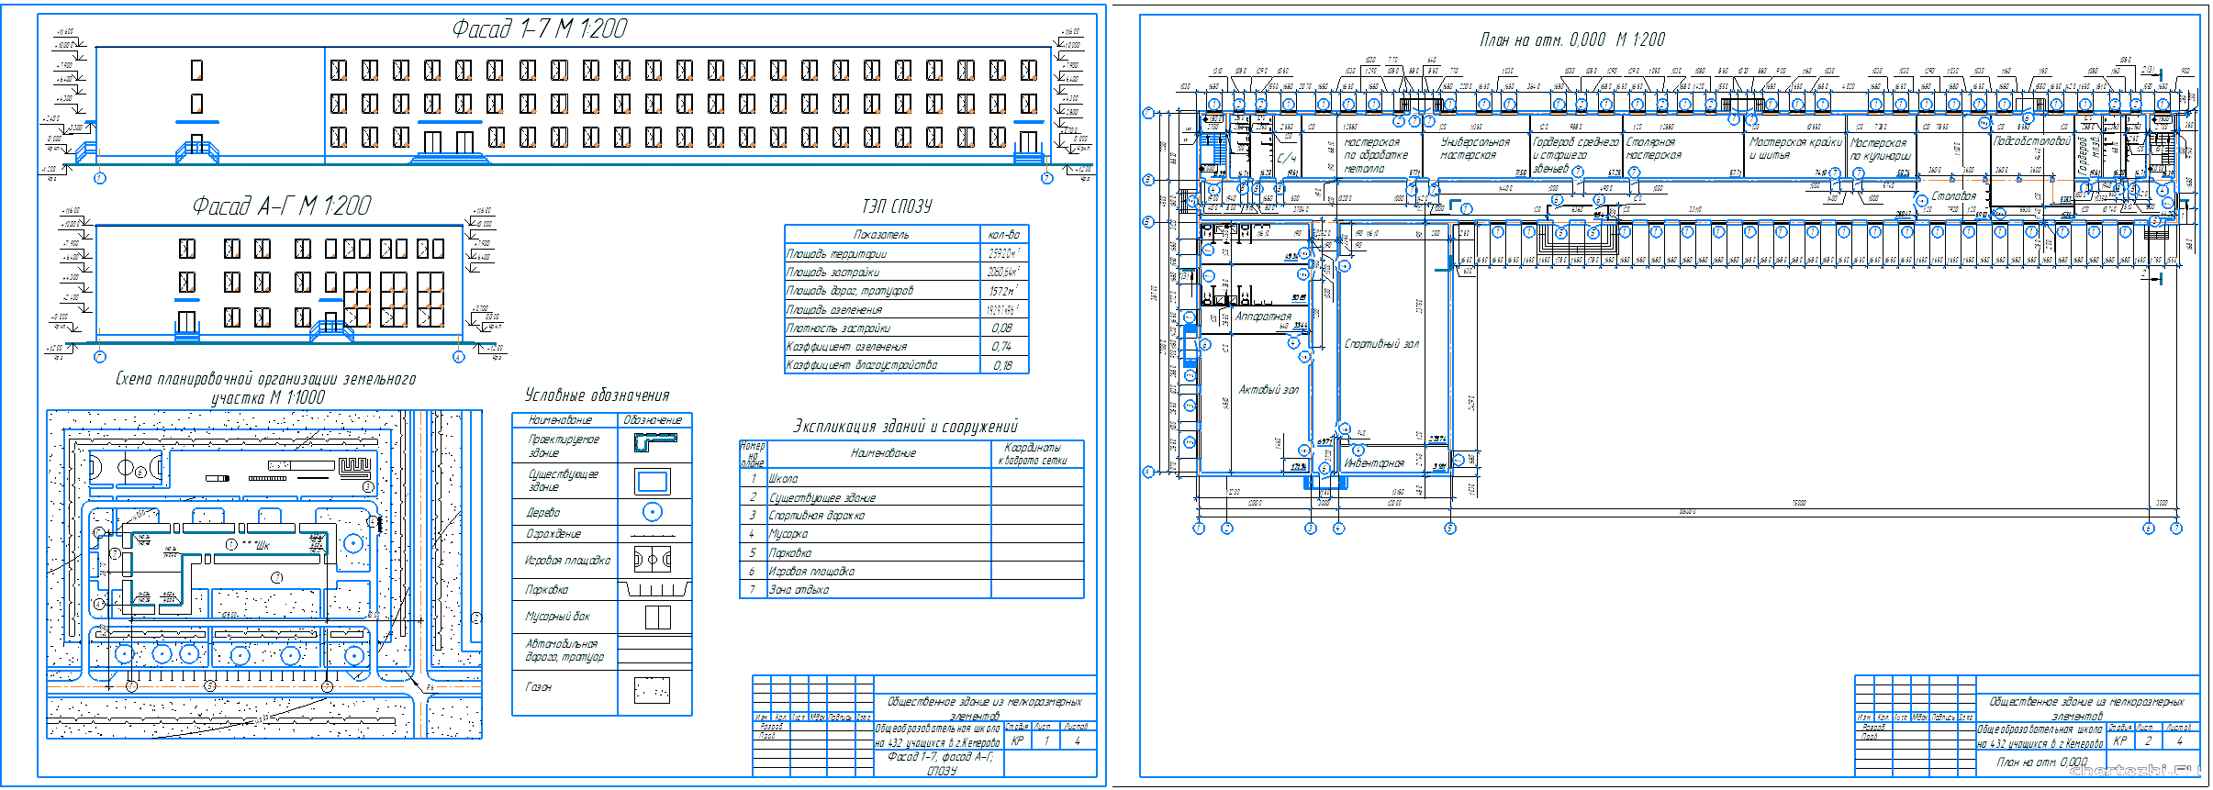The height and width of the screenshot is (790, 2213).
Task: Click the 'С/ч' room label on the plan
Action: point(1286,158)
